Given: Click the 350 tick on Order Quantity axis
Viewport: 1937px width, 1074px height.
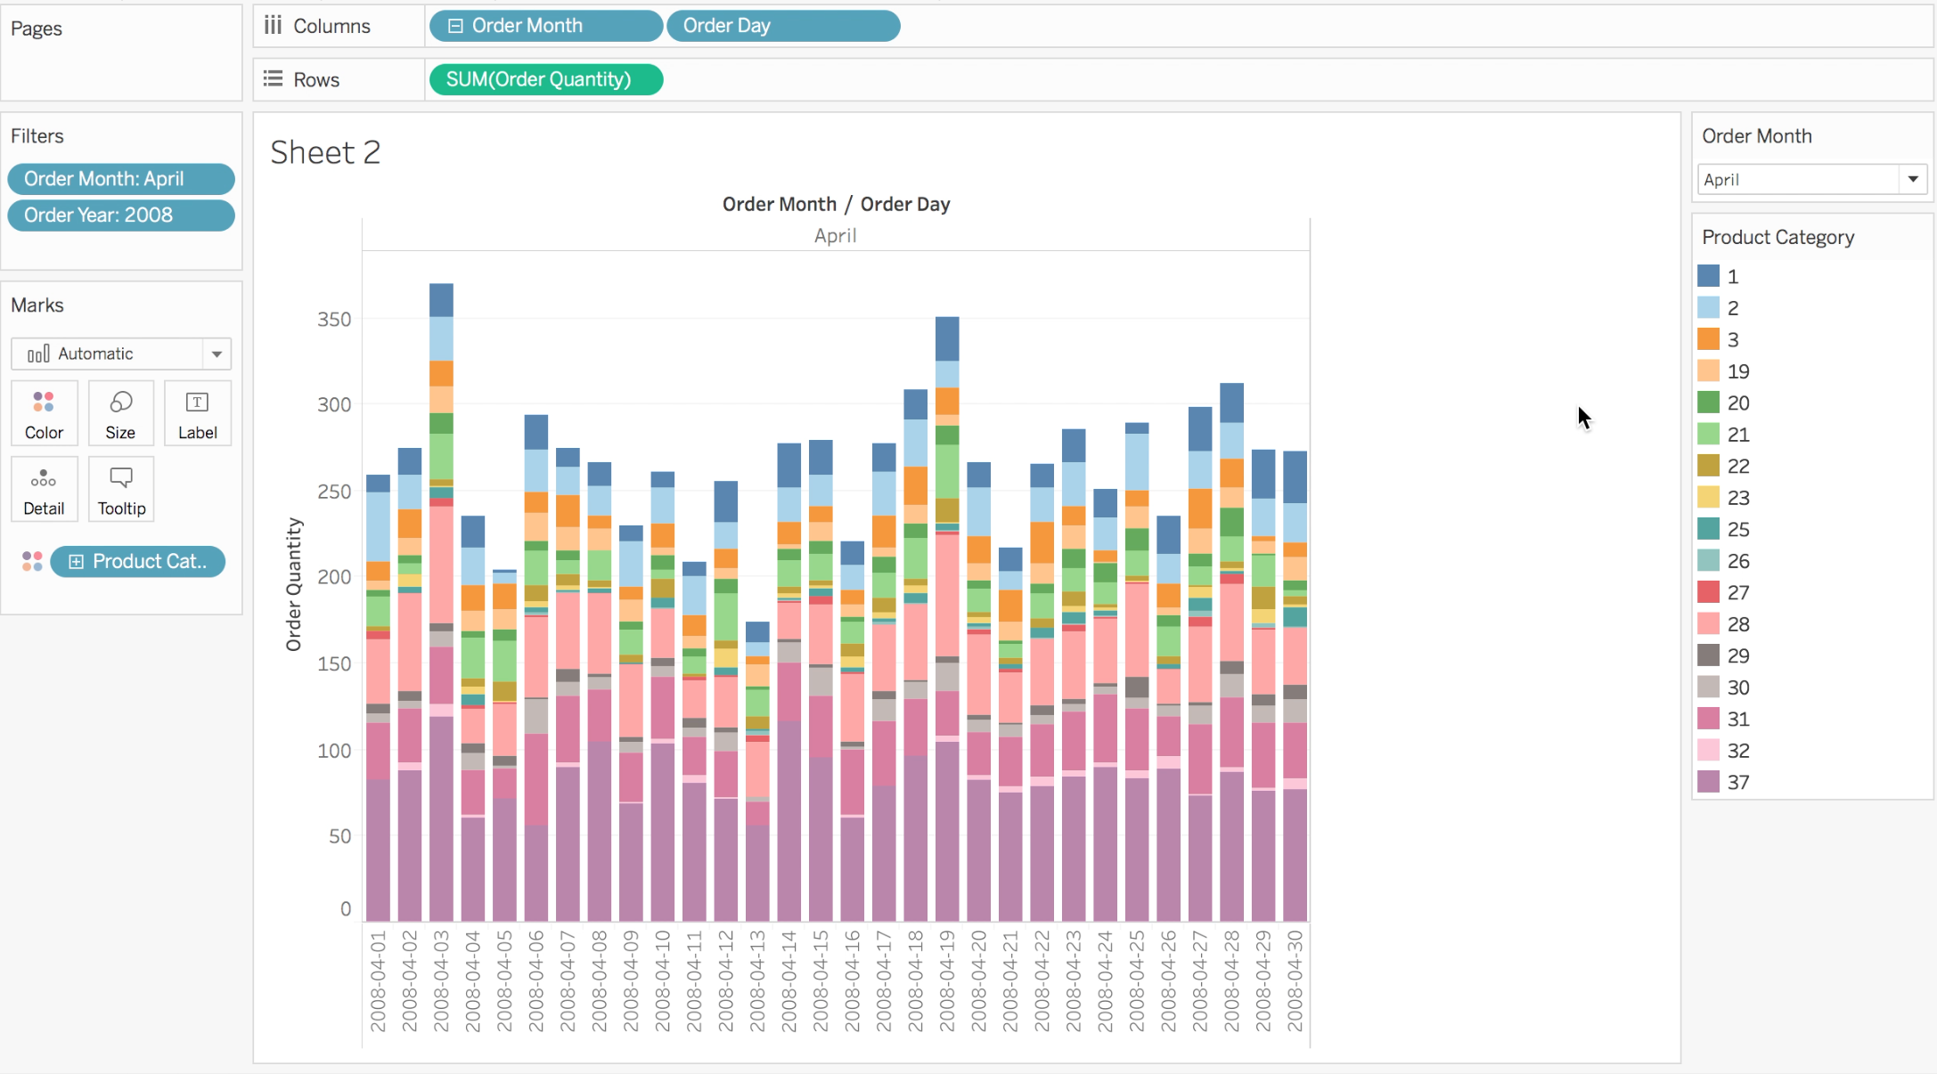Looking at the screenshot, I should click(334, 319).
